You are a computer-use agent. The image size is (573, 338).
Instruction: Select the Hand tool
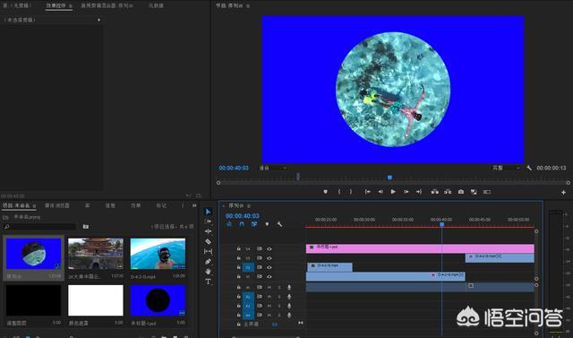[208, 272]
